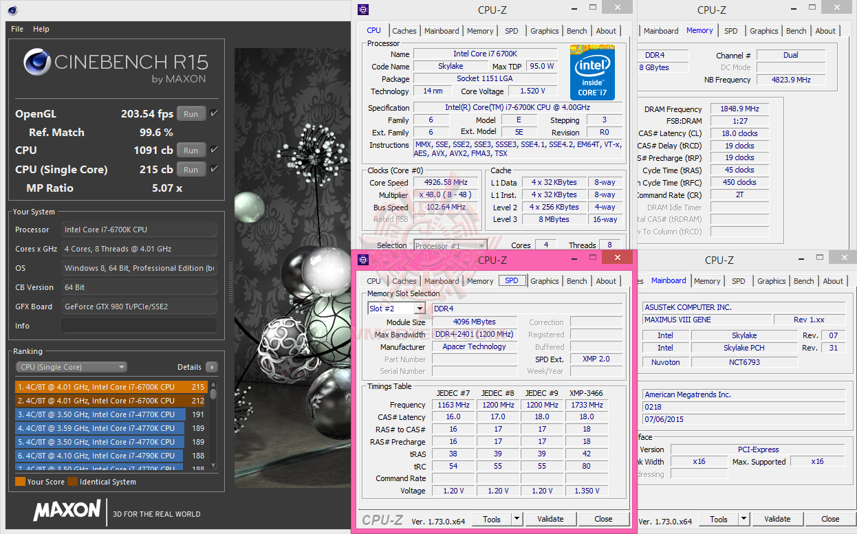Click Graphics tab in the Mainboard window

point(772,281)
